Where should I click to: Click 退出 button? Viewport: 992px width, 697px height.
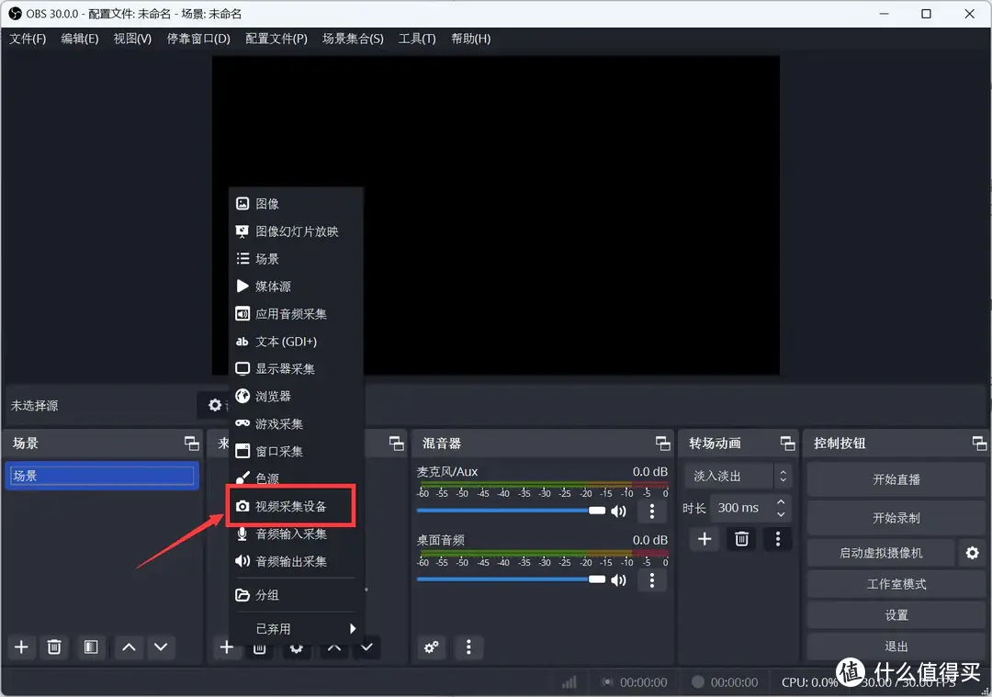click(896, 646)
